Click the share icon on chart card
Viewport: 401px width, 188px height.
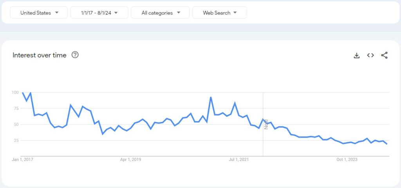click(384, 55)
